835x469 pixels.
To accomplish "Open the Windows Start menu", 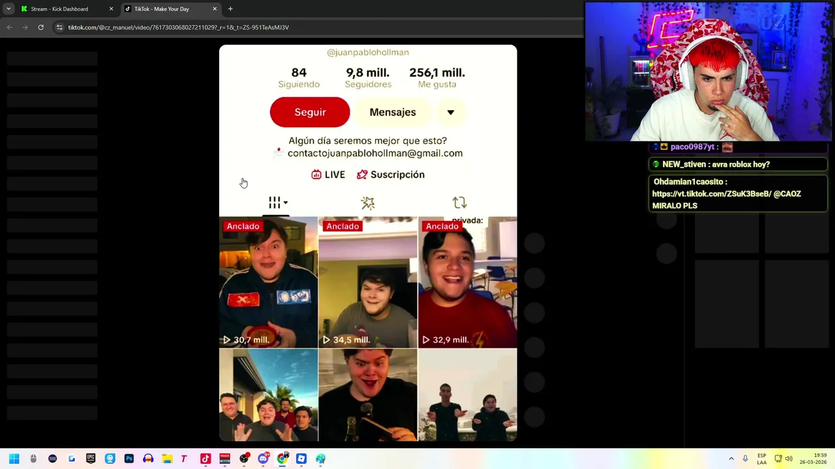I will pos(14,459).
